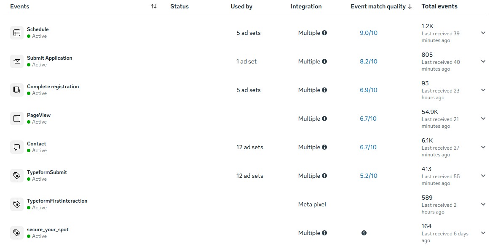490x248 pixels.
Task: Click the secure_your_spot tag icon
Action: coord(17,233)
